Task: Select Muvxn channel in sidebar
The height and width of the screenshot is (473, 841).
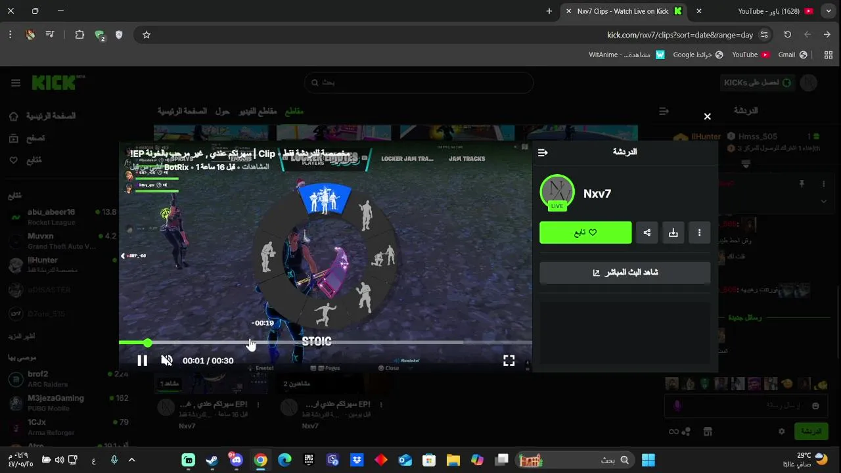Action: [62, 240]
